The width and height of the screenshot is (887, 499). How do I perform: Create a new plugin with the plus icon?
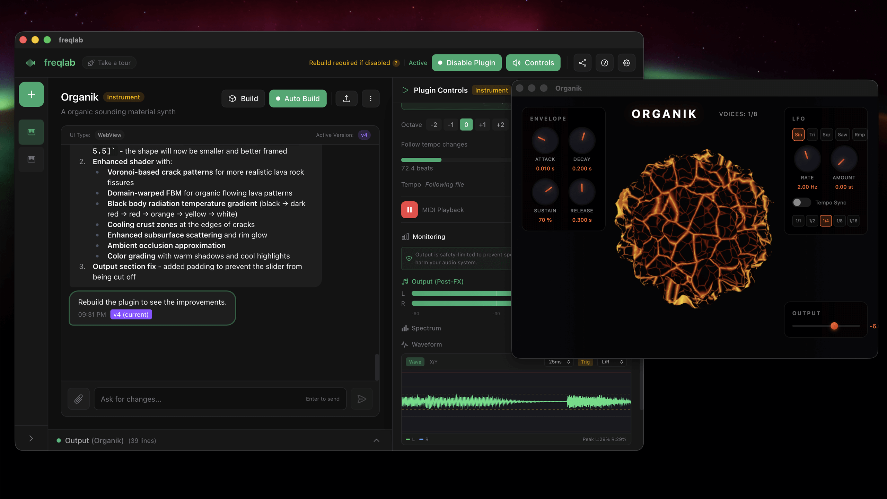pos(31,94)
